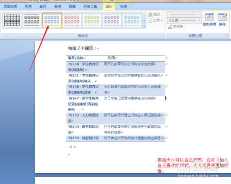Screen dimensions: 231x184
Task: Open the 绘图边框 dialog launcher
Action: click(227, 35)
